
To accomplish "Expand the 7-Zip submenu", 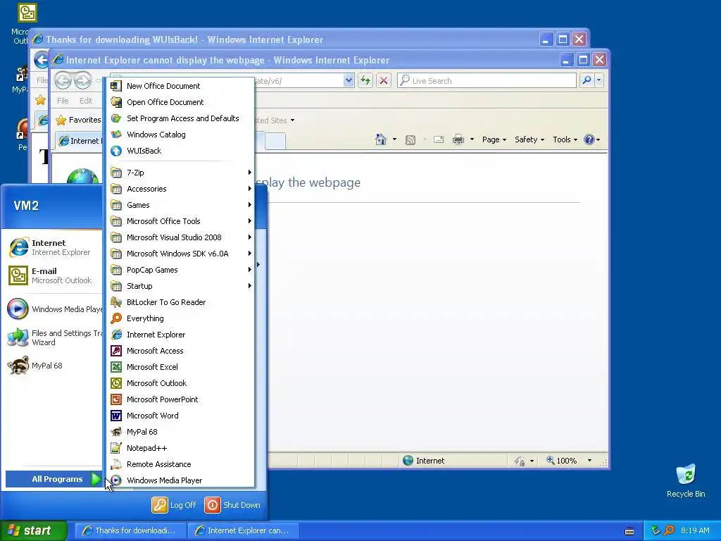I will click(180, 173).
